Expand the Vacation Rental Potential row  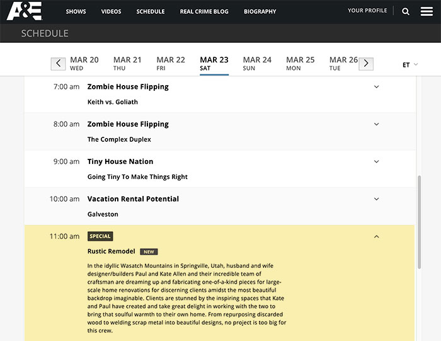pyautogui.click(x=376, y=199)
